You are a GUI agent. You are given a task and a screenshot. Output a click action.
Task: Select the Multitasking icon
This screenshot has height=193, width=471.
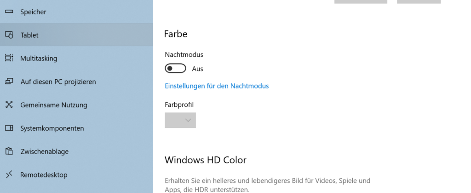[x=9, y=58]
